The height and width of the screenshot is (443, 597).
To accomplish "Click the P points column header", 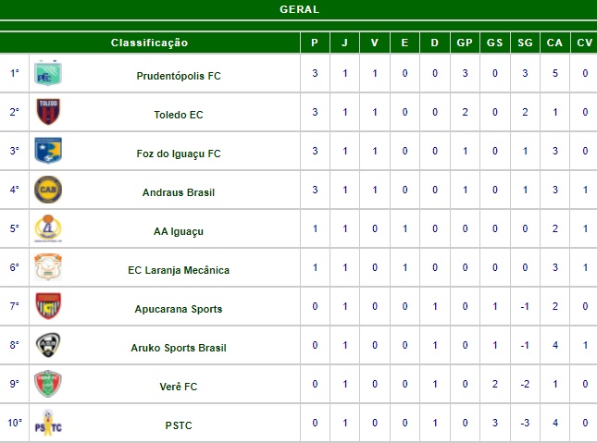I will pos(315,43).
